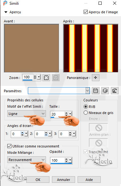Uncheck Utiliser comme recouvrement
The image size is (121, 186).
tap(10, 146)
